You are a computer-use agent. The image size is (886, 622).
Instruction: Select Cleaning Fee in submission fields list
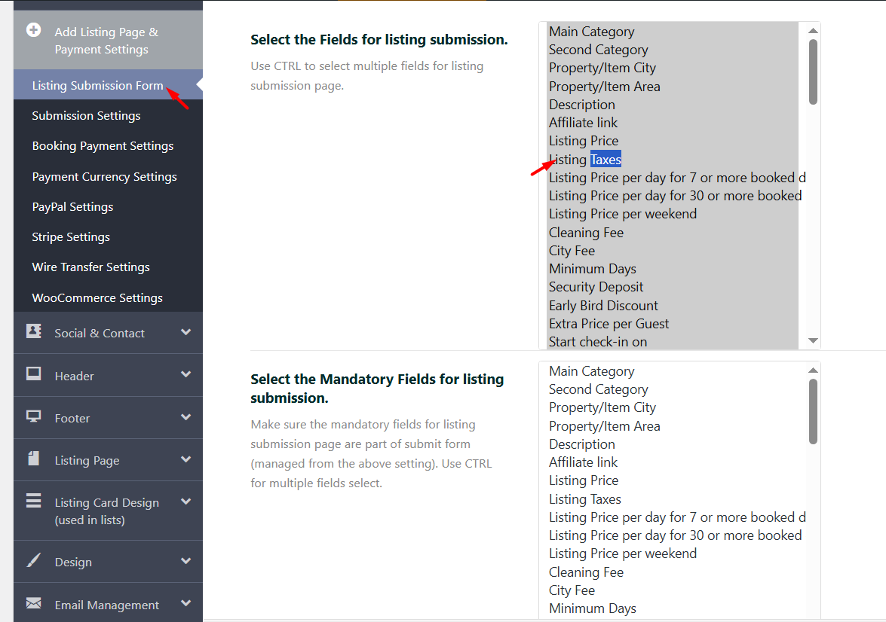586,233
